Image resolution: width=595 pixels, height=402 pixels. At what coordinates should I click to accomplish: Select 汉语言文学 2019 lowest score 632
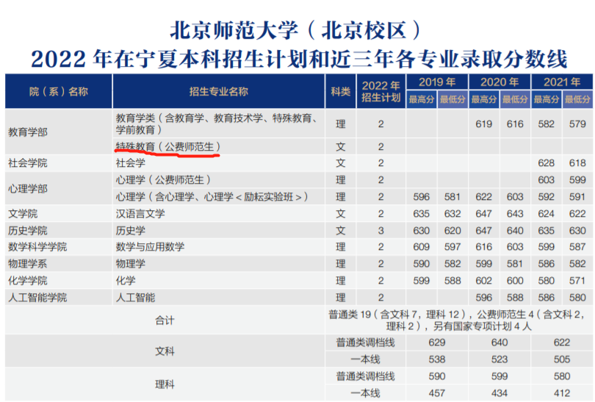click(x=452, y=214)
